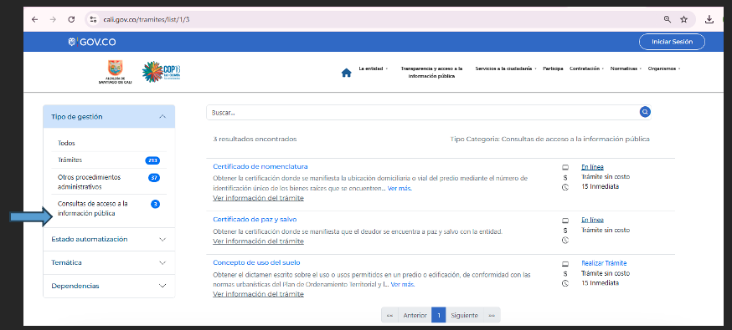
Task: Click Ver más in Certificado de nomenclatura description
Action: click(400, 189)
